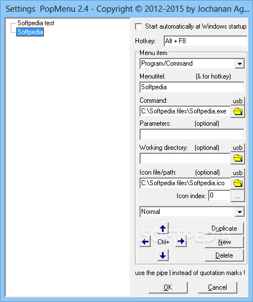The width and height of the screenshot is (253, 302).
Task: Click the Icon index value field
Action: point(219,196)
